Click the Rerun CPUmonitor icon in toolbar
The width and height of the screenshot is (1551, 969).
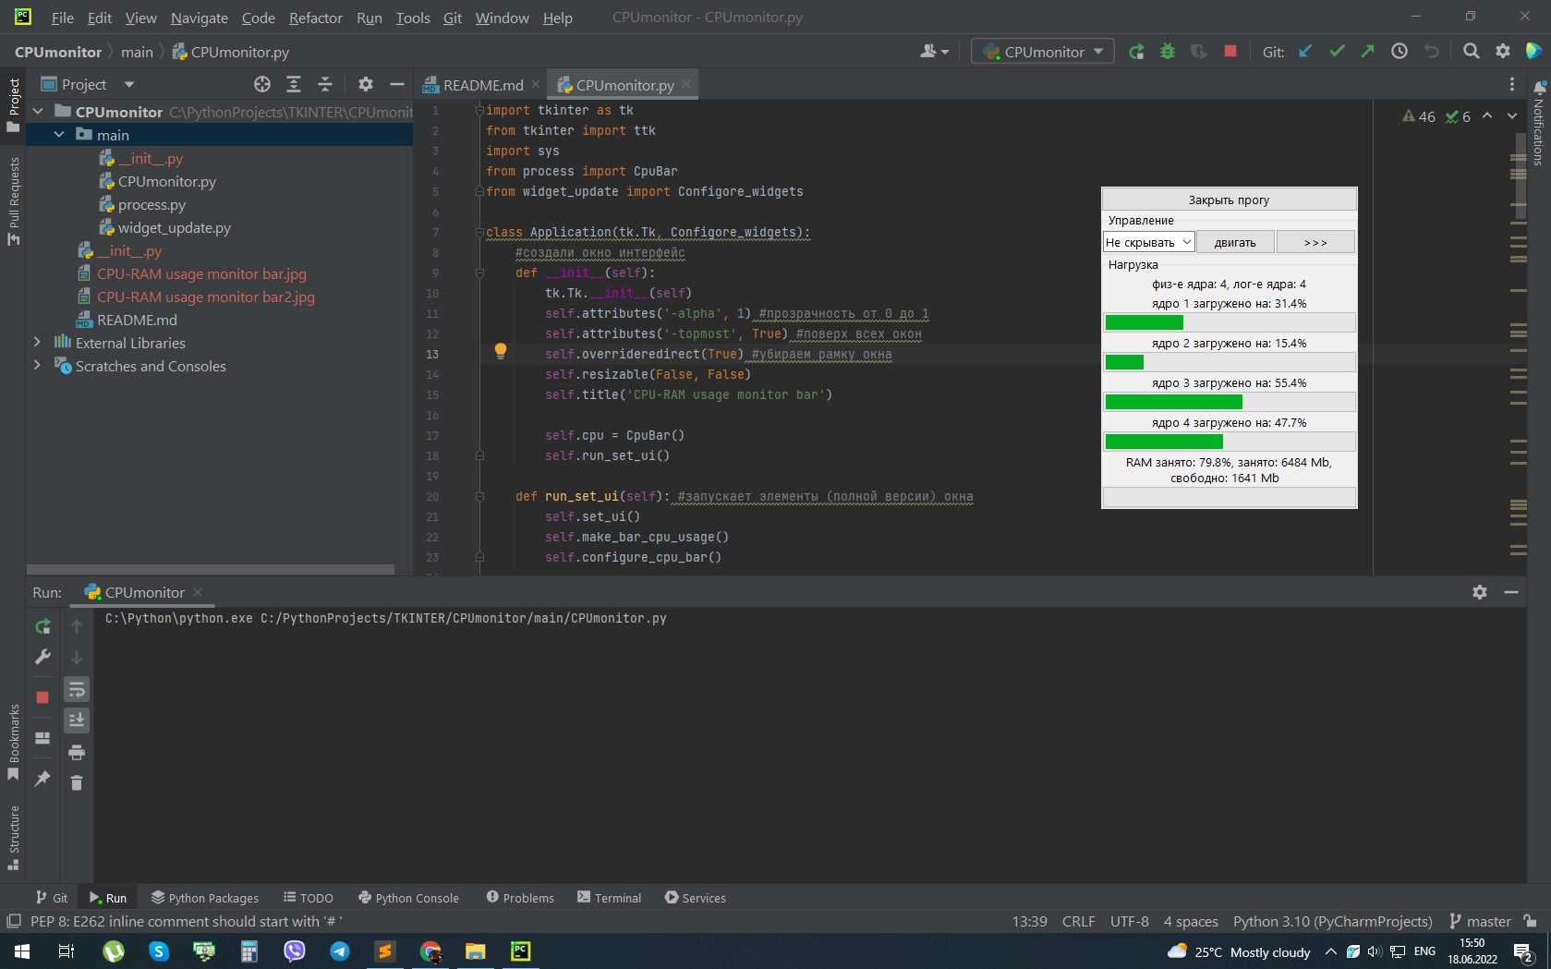[x=1137, y=52]
